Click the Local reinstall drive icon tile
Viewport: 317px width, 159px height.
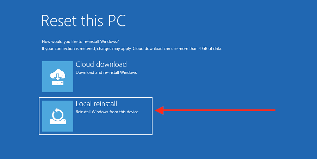click(58, 116)
